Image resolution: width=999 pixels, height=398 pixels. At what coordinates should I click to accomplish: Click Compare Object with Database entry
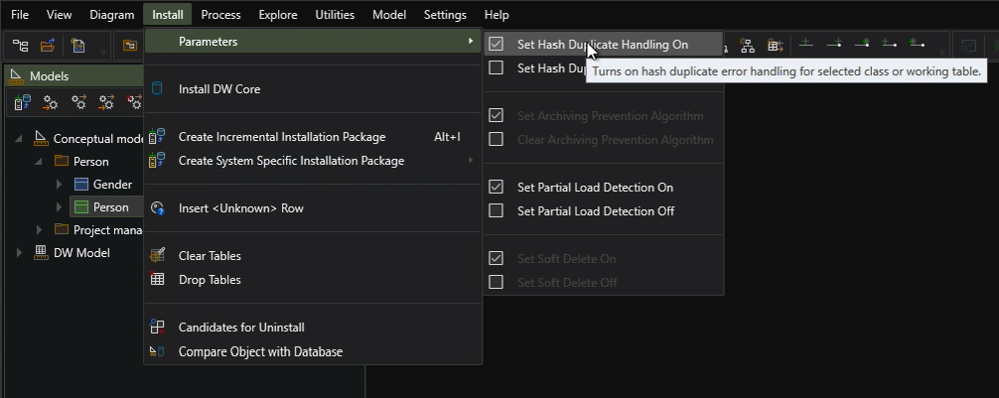[x=260, y=351]
